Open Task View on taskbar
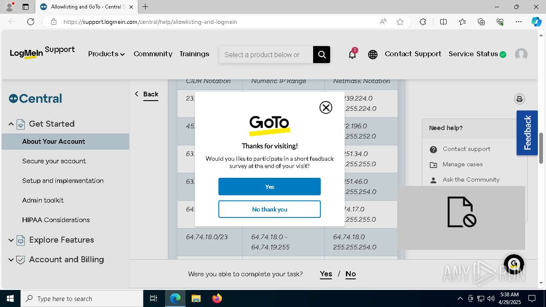 [154, 298]
